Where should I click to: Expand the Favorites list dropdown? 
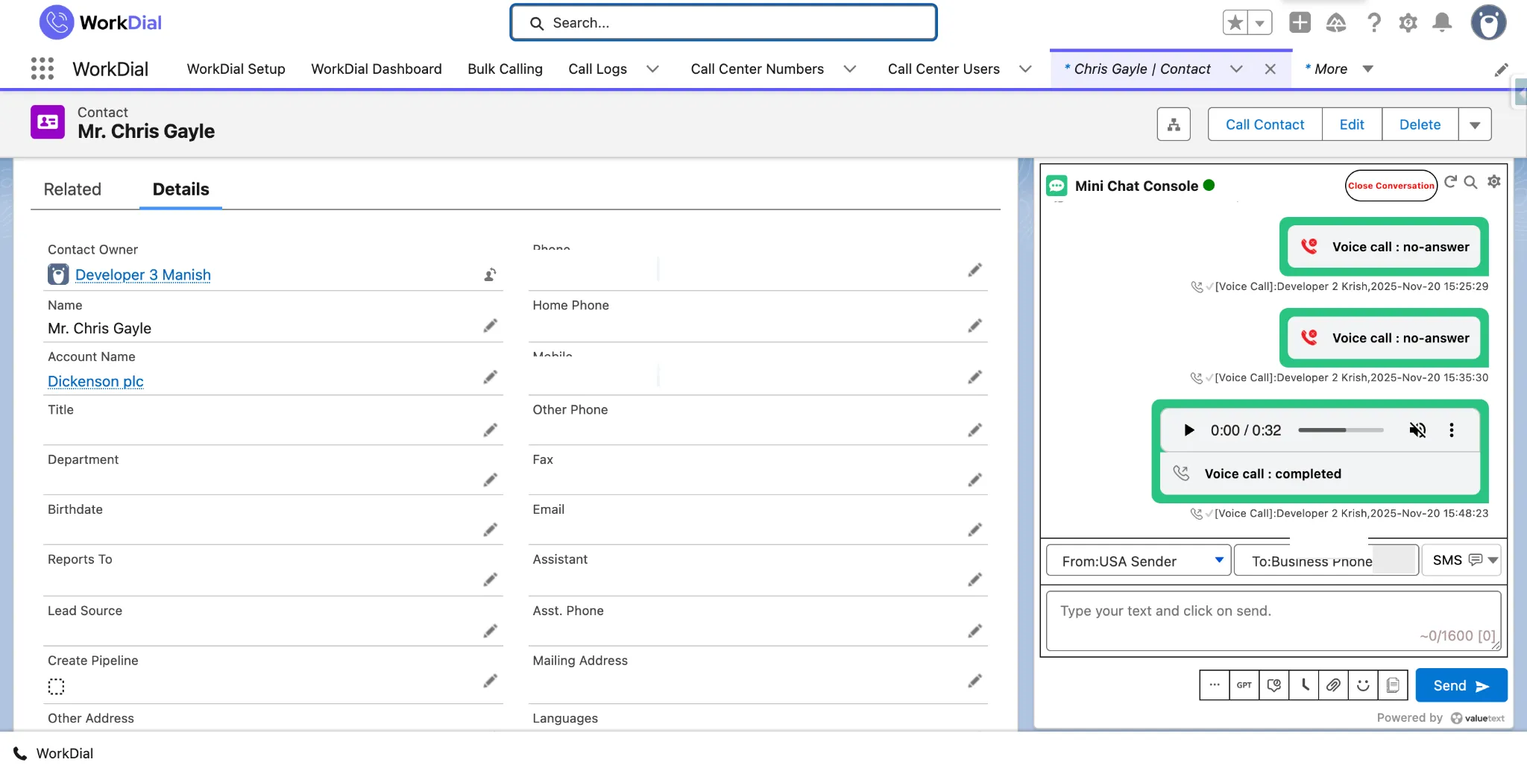coord(1259,23)
